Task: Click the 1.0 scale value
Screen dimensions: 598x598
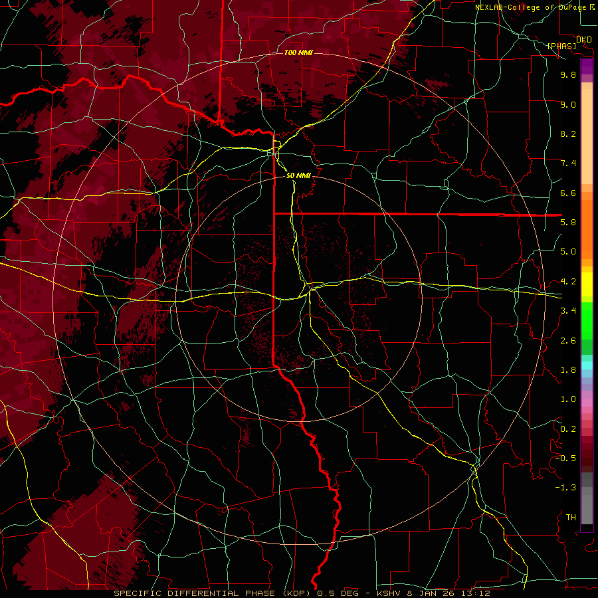Action: (568, 399)
